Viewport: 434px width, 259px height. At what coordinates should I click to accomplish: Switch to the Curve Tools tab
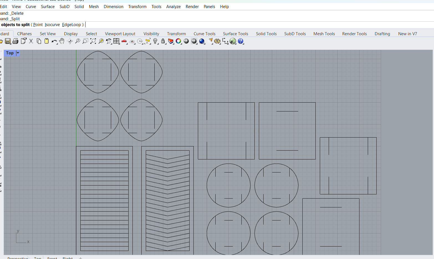[204, 34]
